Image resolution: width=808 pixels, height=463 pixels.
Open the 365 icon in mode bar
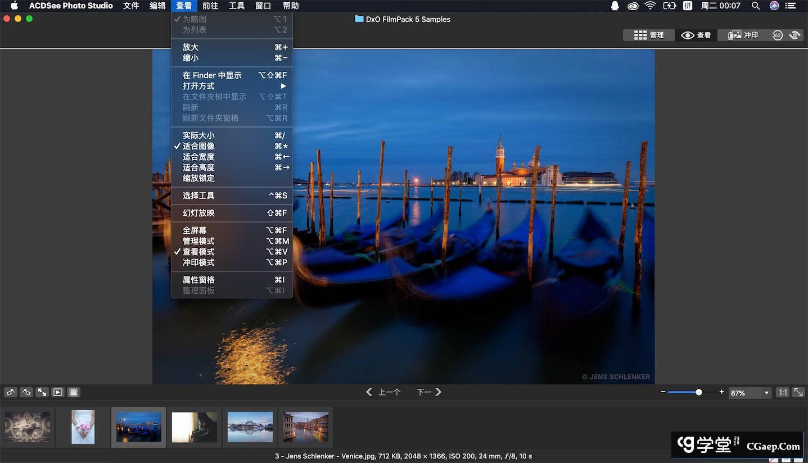tap(777, 35)
